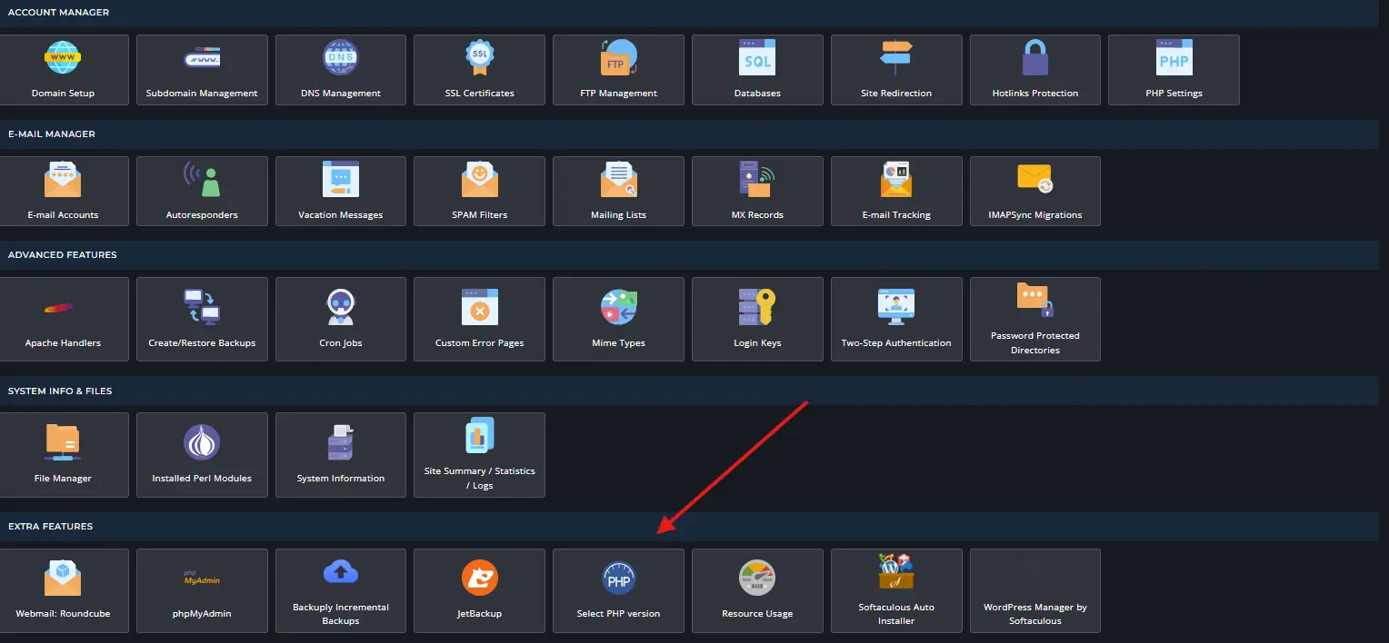The width and height of the screenshot is (1389, 643).
Task: Open Password Protected Directories
Action: click(1035, 320)
